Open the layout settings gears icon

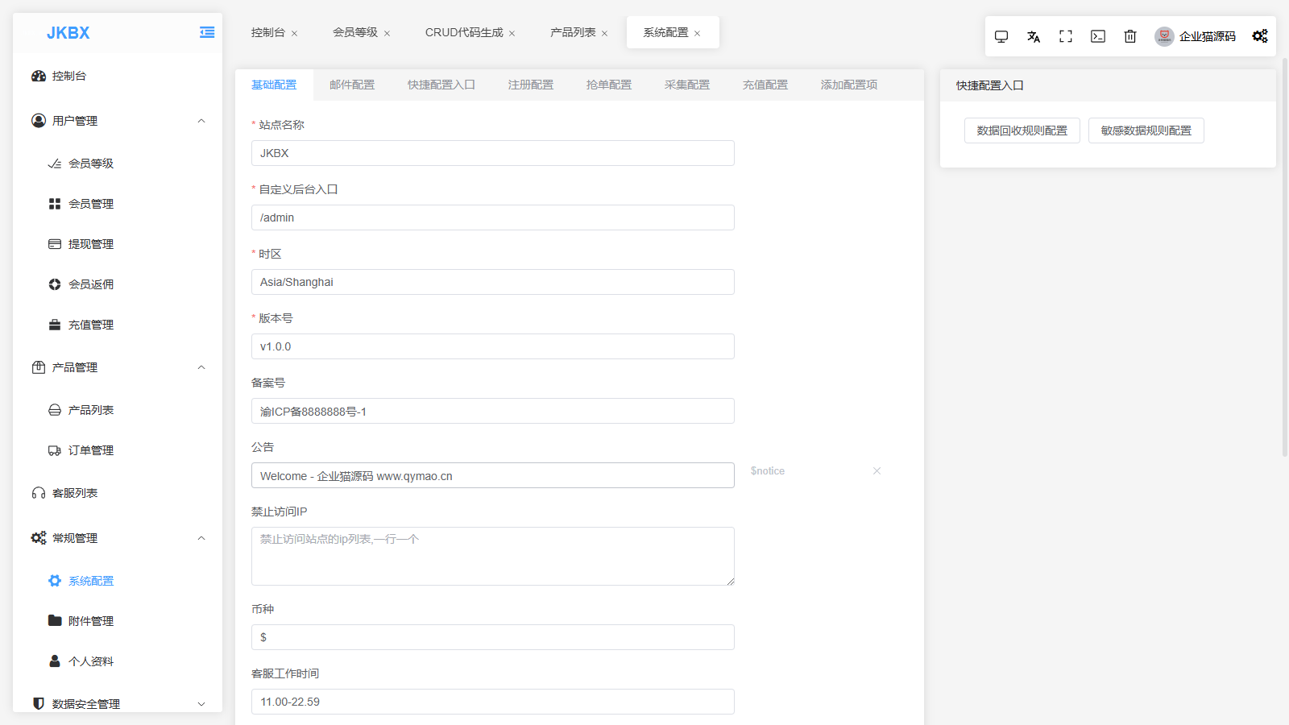point(1260,36)
